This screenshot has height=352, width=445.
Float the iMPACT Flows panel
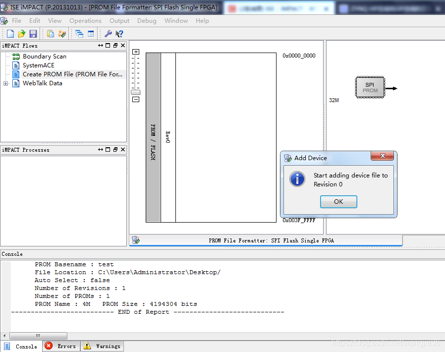click(115, 46)
